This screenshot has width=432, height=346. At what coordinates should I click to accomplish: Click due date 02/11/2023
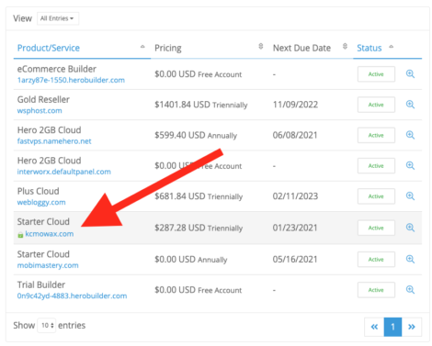pyautogui.click(x=295, y=196)
